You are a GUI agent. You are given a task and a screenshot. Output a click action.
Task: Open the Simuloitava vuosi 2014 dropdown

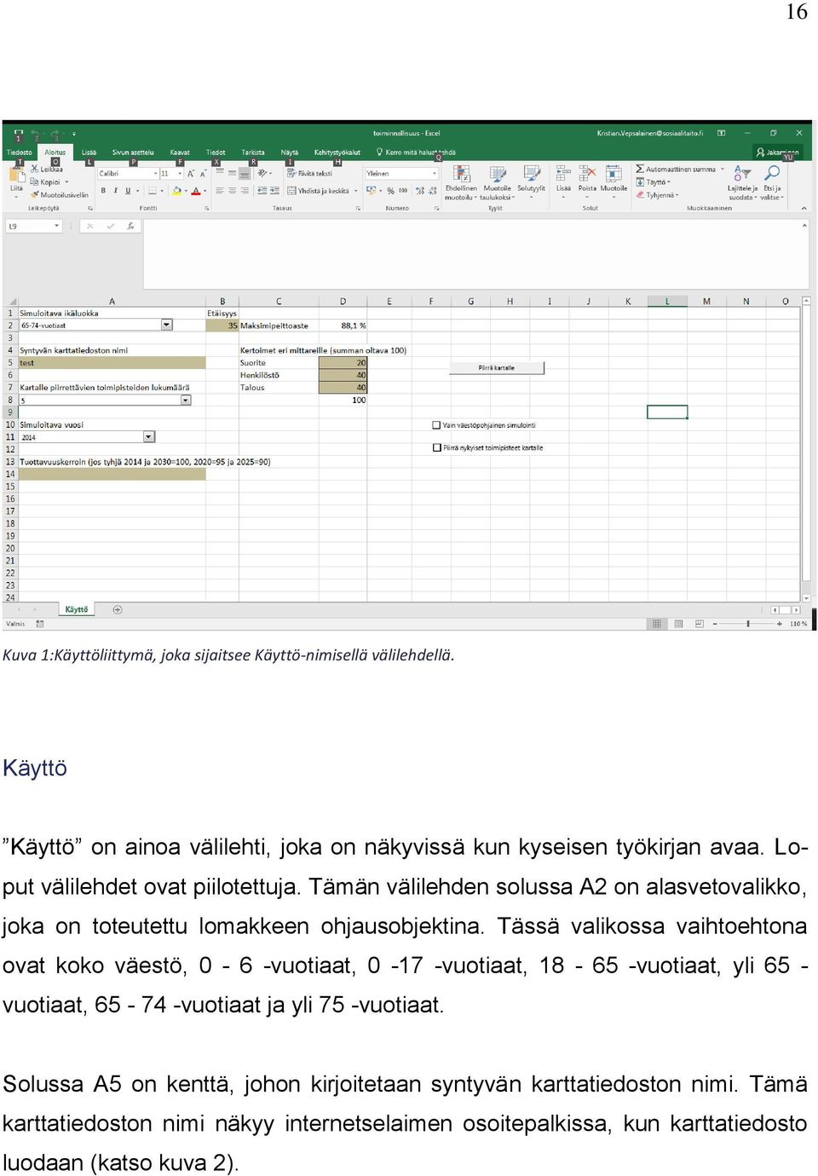[x=148, y=437]
